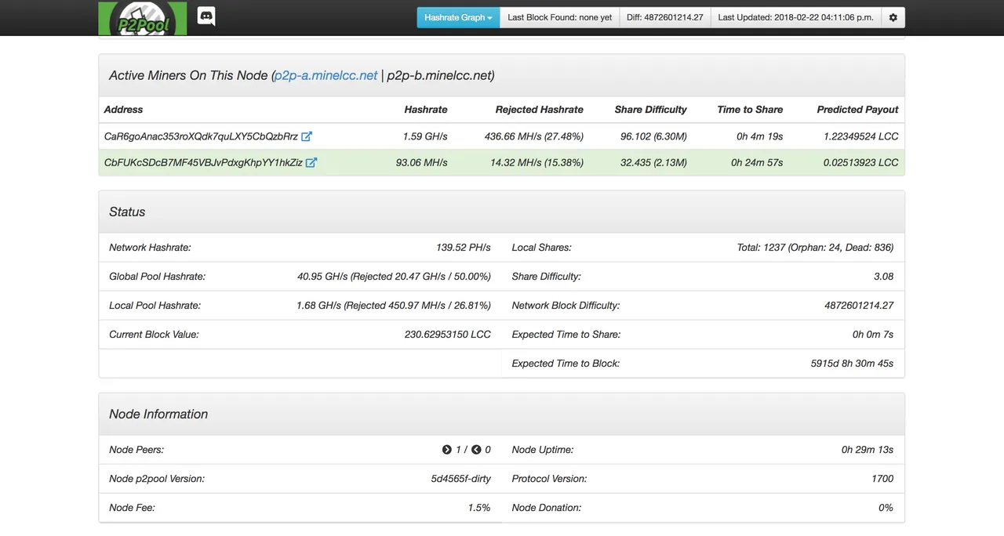The height and width of the screenshot is (536, 1004).
Task: Click the Address column header
Action: tap(124, 110)
